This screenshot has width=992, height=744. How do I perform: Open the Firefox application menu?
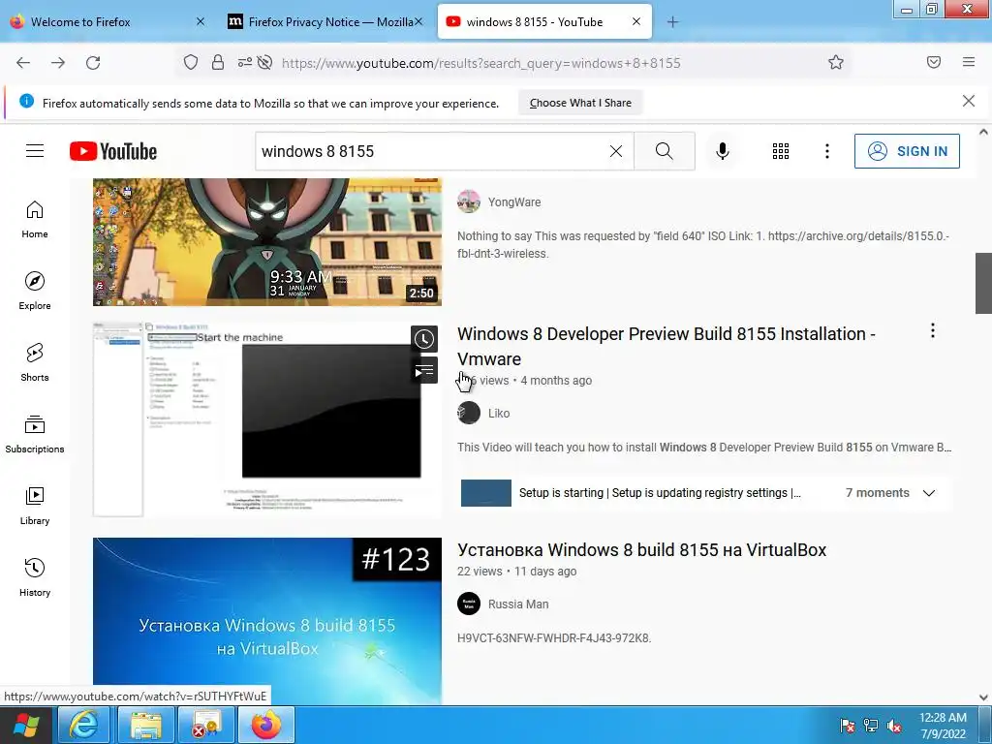click(969, 62)
